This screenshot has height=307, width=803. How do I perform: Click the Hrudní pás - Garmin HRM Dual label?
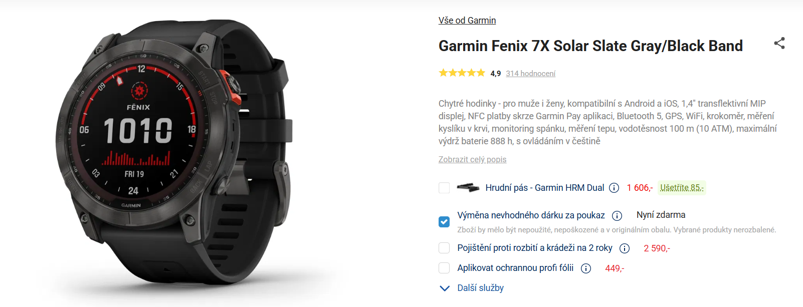pos(545,188)
